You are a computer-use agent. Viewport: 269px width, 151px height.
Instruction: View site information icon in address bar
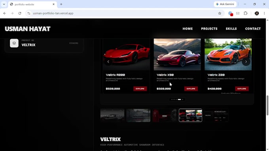[29, 13]
